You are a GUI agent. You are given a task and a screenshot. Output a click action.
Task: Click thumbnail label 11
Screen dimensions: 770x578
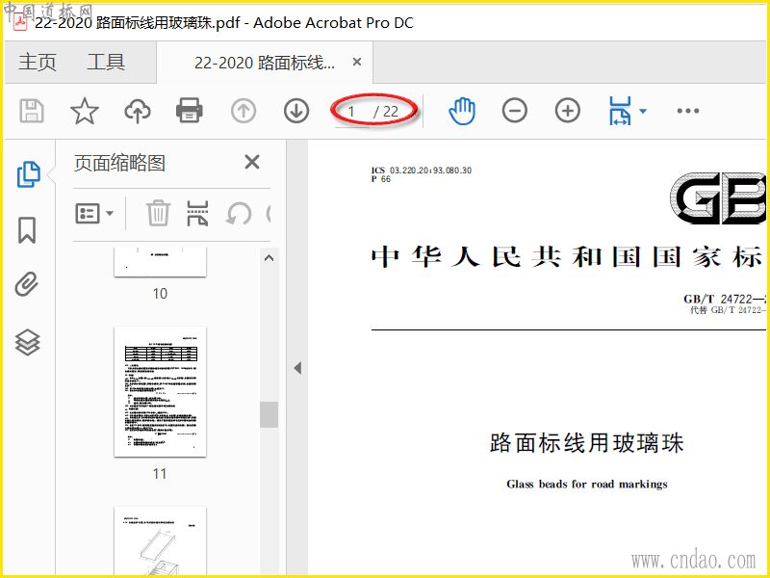tap(160, 474)
